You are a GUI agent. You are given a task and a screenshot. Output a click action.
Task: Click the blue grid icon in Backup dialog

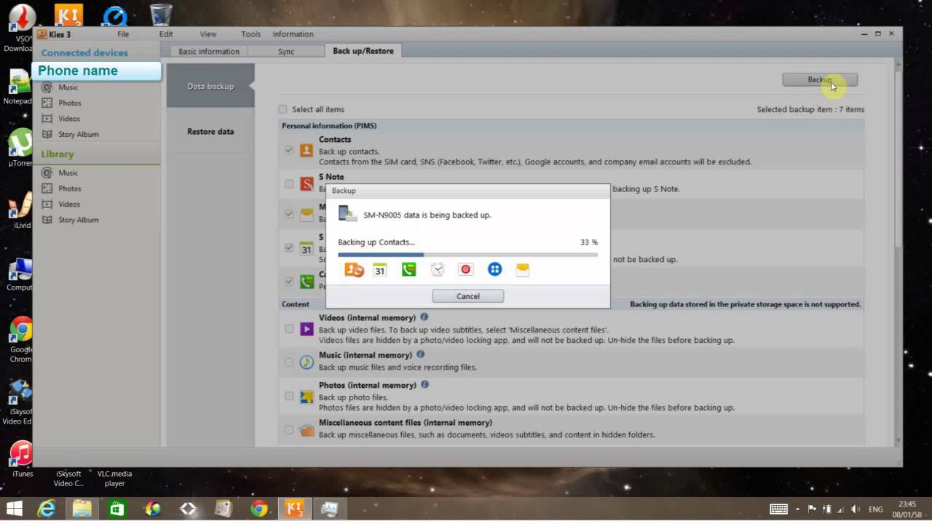click(x=494, y=269)
